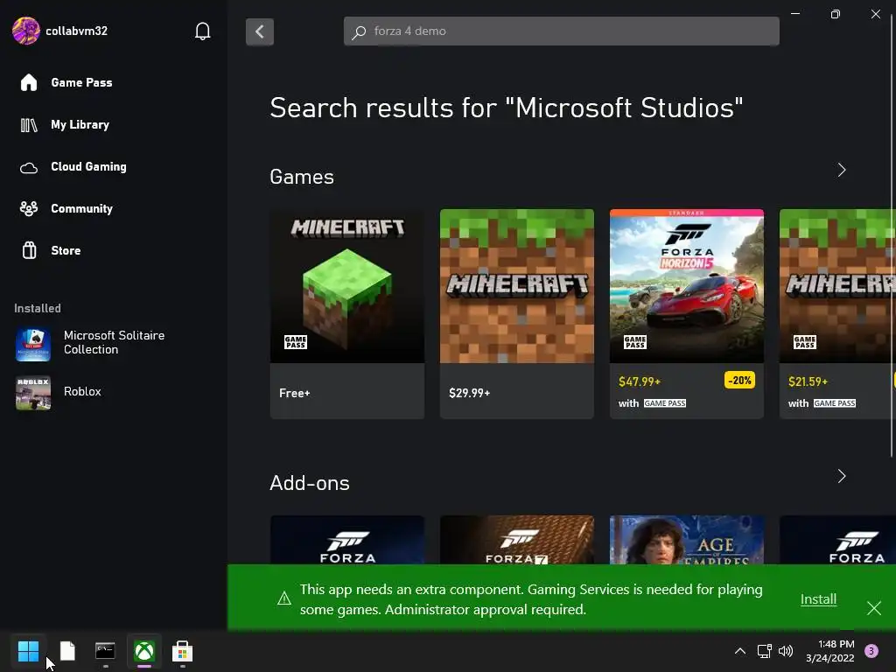
Task: Open Microsoft Store from taskbar
Action: tap(182, 651)
